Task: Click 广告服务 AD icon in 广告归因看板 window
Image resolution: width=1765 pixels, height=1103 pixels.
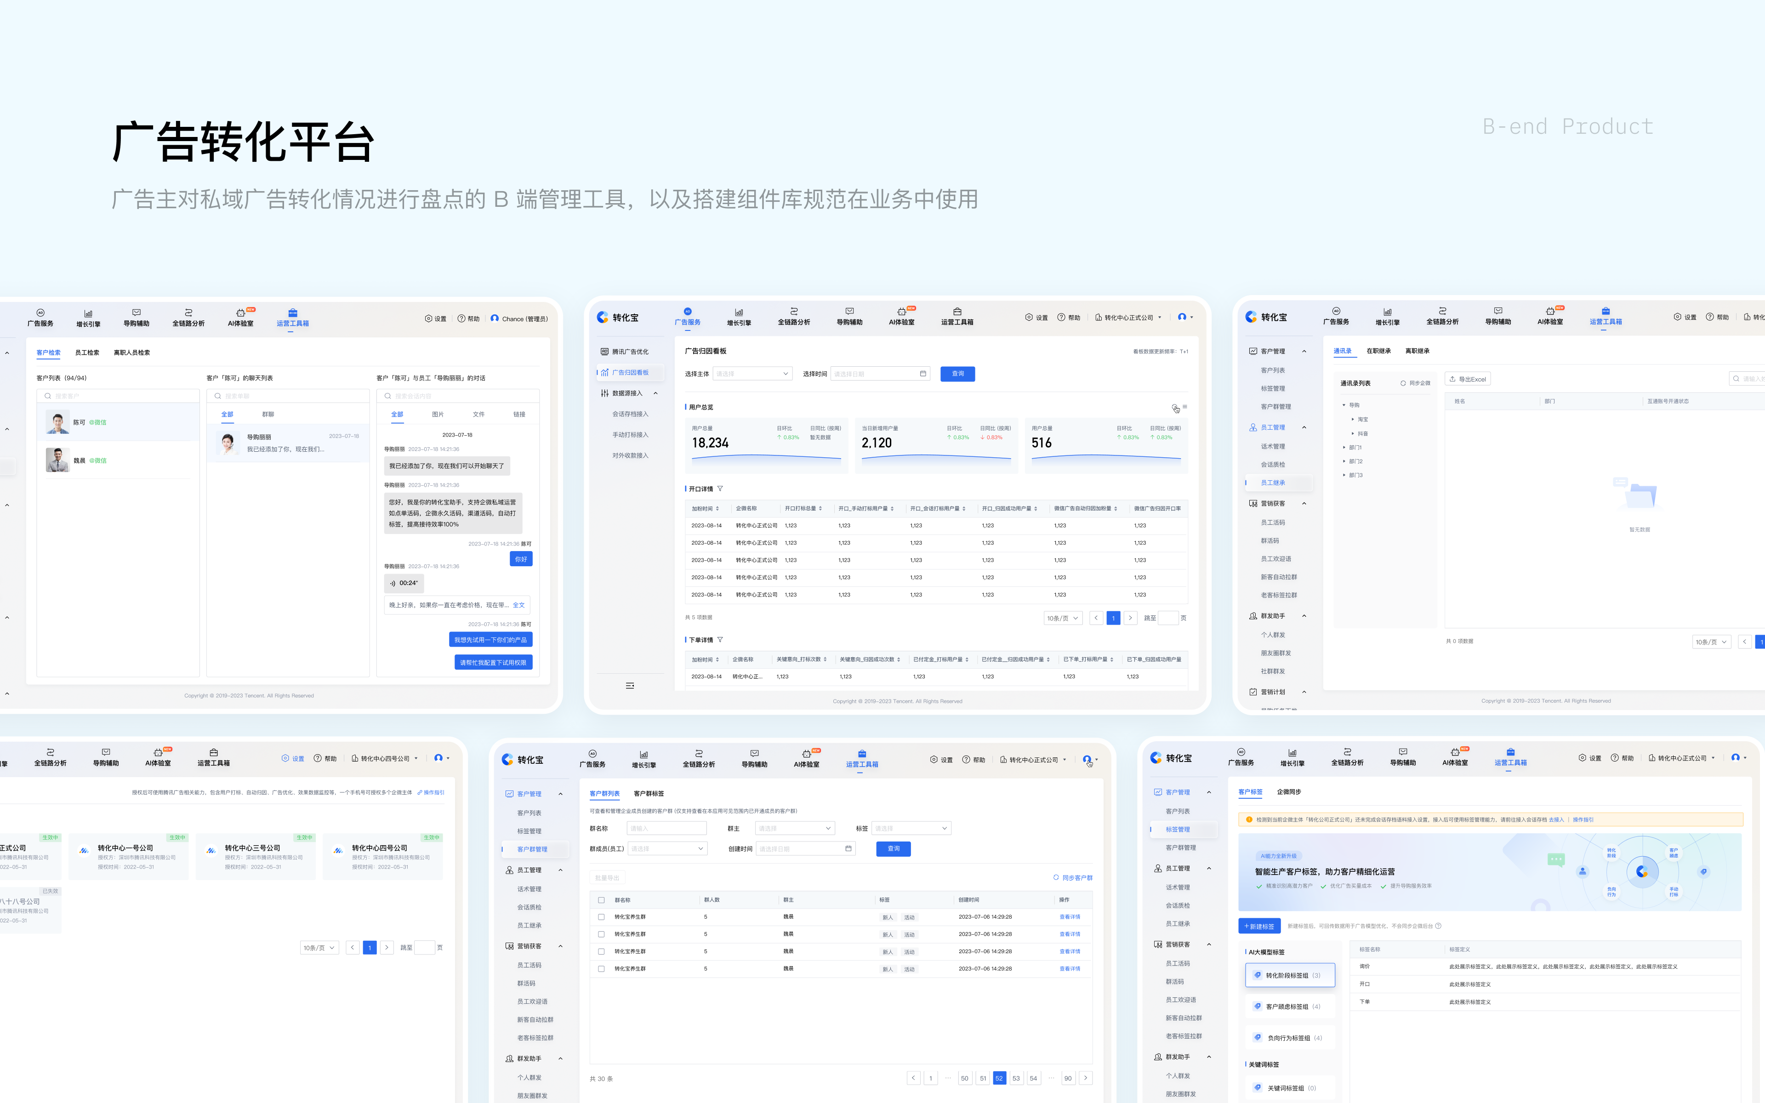Action: (687, 312)
